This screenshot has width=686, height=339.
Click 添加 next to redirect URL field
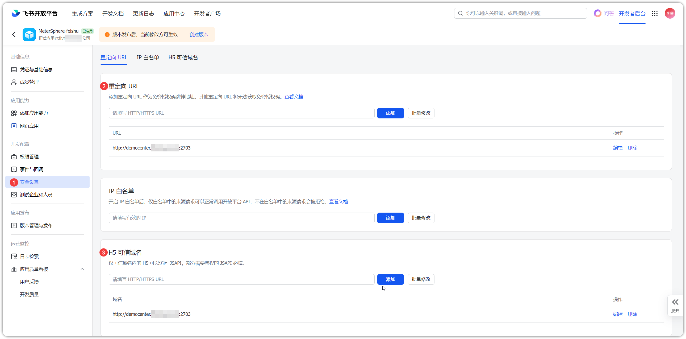pos(390,113)
